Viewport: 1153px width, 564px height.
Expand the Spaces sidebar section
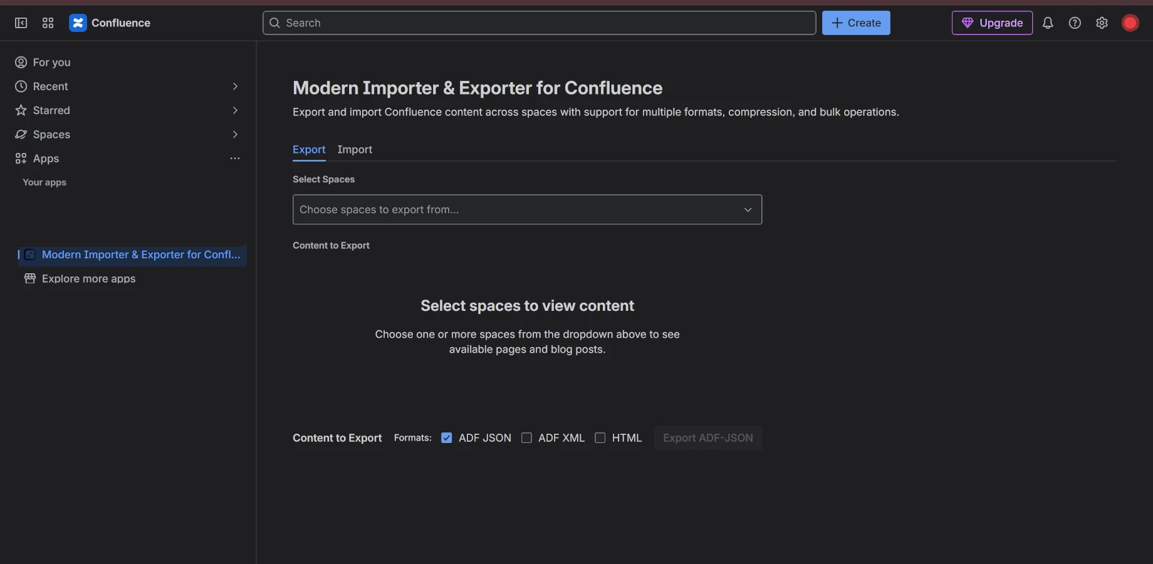pyautogui.click(x=235, y=134)
